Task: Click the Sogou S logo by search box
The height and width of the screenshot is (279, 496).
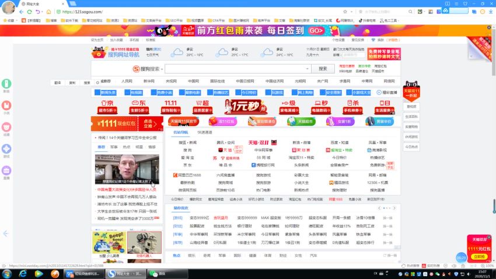Action: click(x=137, y=69)
